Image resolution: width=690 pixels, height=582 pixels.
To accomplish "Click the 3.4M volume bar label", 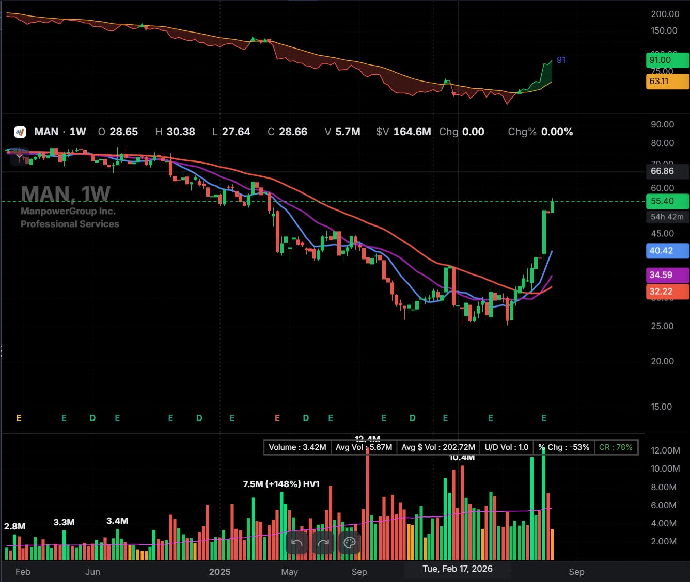I will 117,521.
